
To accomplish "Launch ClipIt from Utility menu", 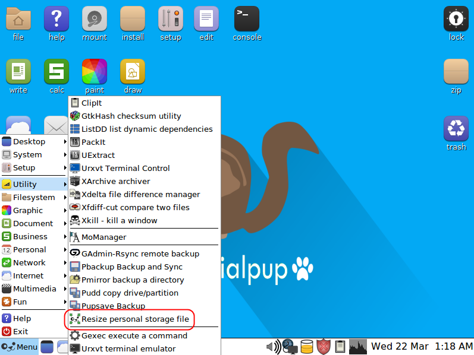I will pos(145,103).
